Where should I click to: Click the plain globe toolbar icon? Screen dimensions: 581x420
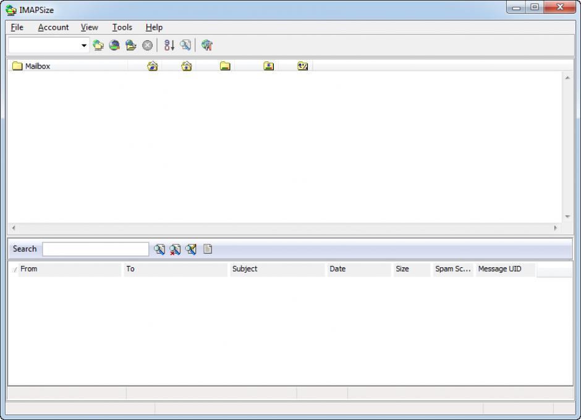[x=114, y=45]
